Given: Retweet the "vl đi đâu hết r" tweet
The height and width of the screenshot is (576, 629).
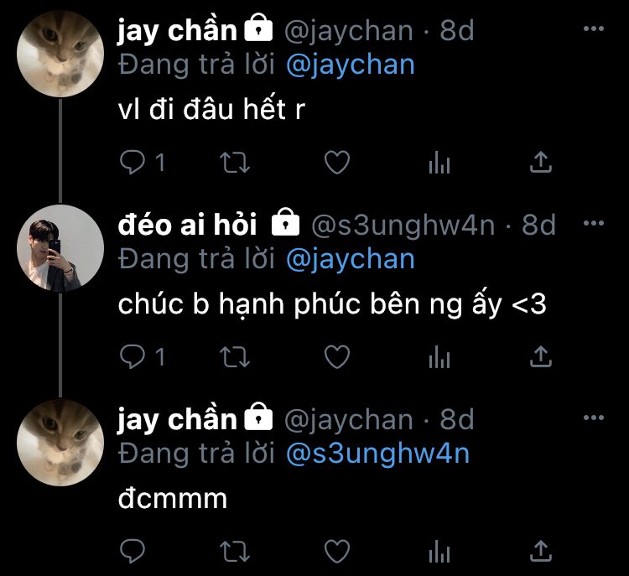Looking at the screenshot, I should coord(235,163).
